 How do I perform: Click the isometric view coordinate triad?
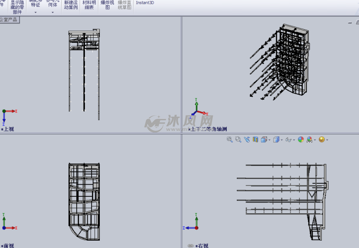click(x=199, y=108)
